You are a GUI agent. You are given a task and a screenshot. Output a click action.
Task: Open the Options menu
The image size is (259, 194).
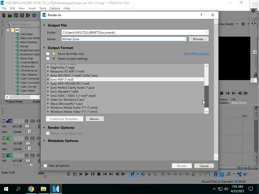pyautogui.click(x=55, y=8)
